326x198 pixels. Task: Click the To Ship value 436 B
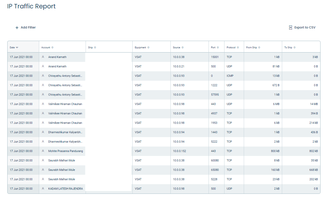pyautogui.click(x=314, y=132)
